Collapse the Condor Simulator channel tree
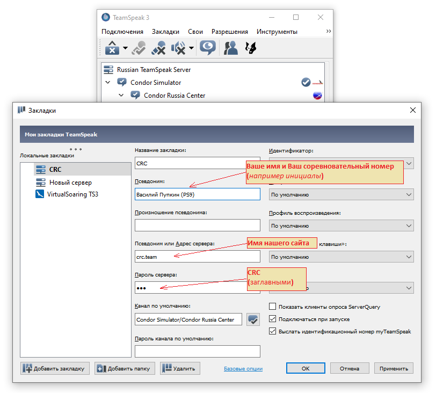 tap(108, 83)
